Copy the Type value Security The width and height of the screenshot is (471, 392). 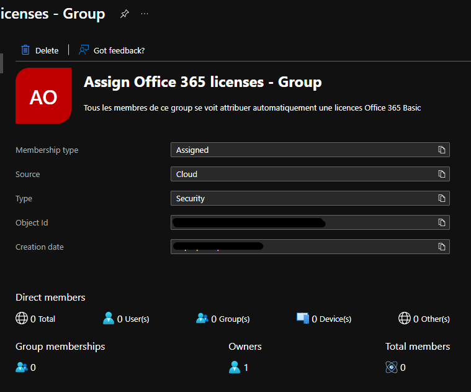point(442,198)
